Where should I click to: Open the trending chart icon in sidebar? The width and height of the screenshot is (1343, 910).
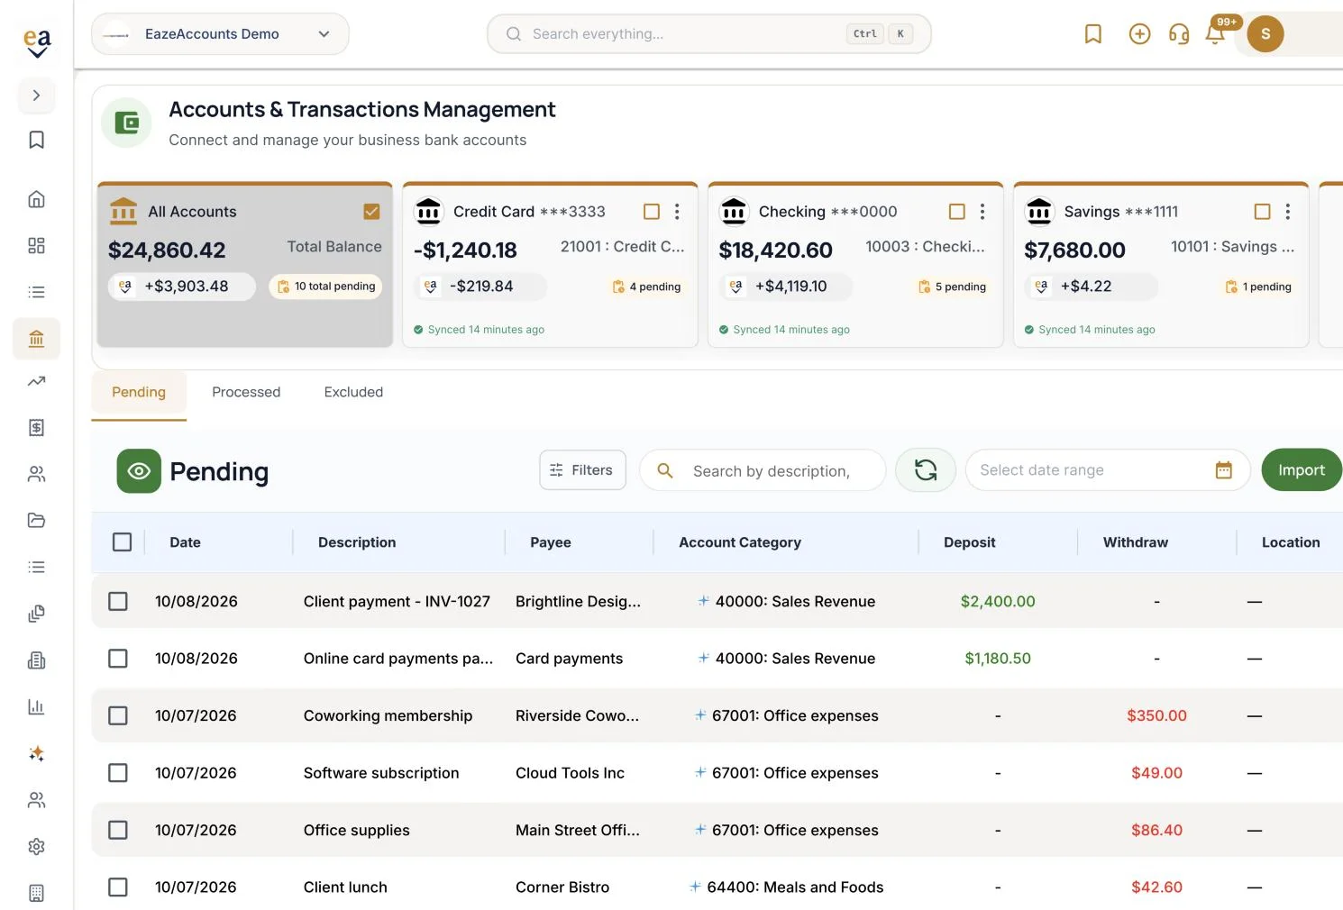(36, 381)
